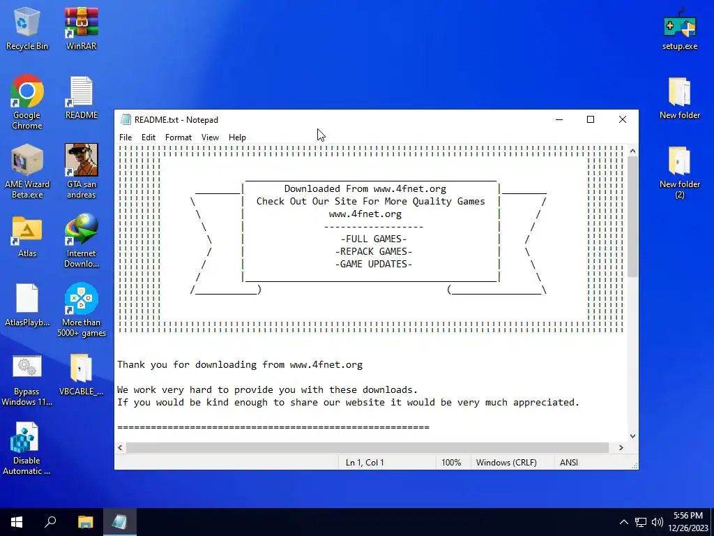This screenshot has width=714, height=536.
Task: Select the Google Chrome shortcut
Action: click(x=27, y=102)
